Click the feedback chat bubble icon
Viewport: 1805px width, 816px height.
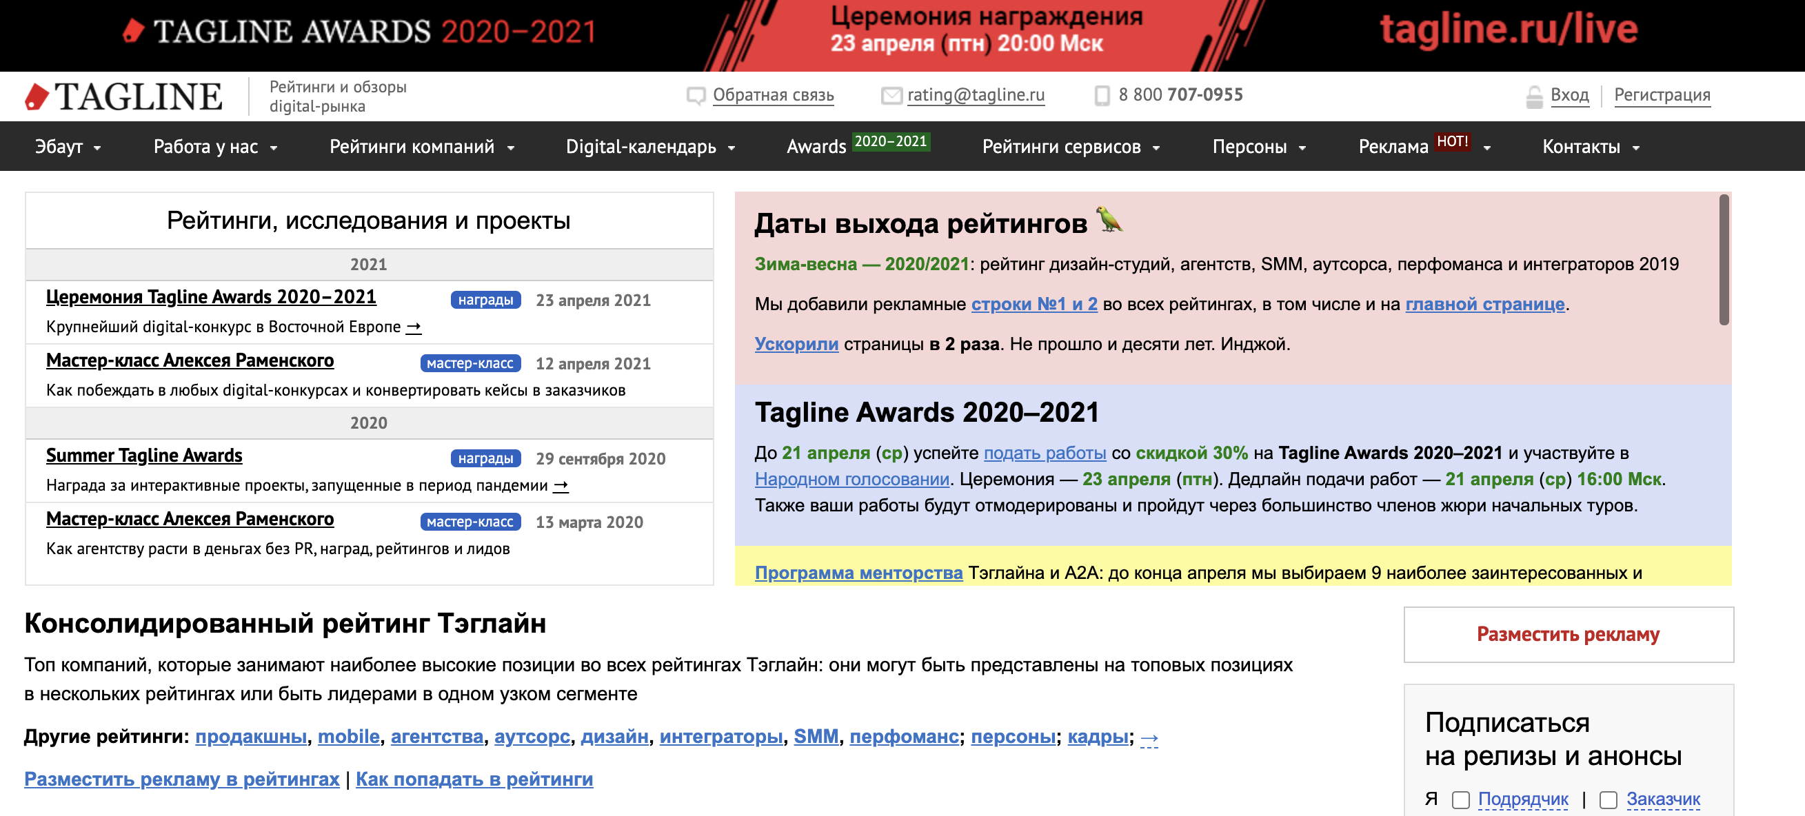(695, 95)
